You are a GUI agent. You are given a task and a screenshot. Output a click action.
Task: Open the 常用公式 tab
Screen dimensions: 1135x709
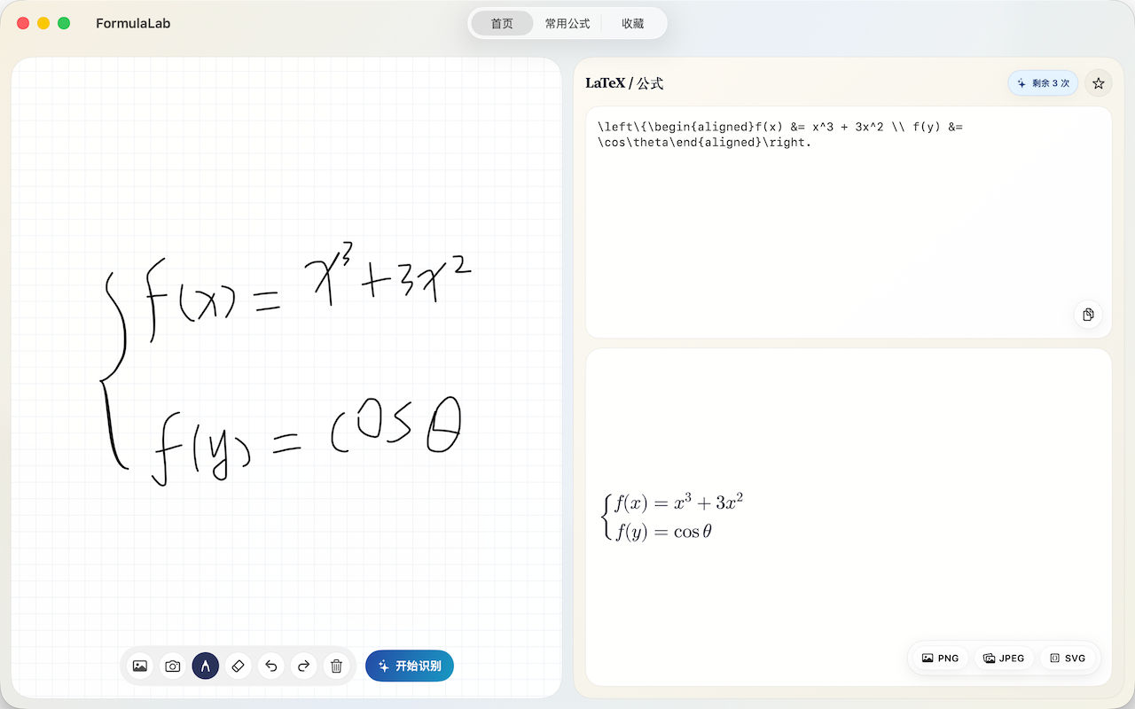pos(567,23)
